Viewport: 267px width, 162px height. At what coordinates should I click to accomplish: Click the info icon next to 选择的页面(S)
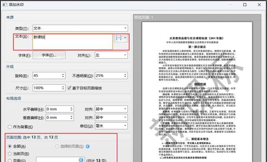[88, 146]
